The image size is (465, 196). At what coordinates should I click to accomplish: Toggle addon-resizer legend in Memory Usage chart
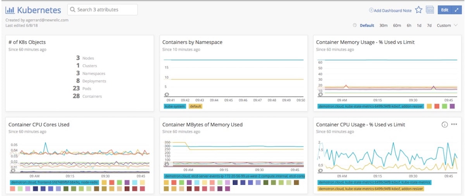pos(371,106)
